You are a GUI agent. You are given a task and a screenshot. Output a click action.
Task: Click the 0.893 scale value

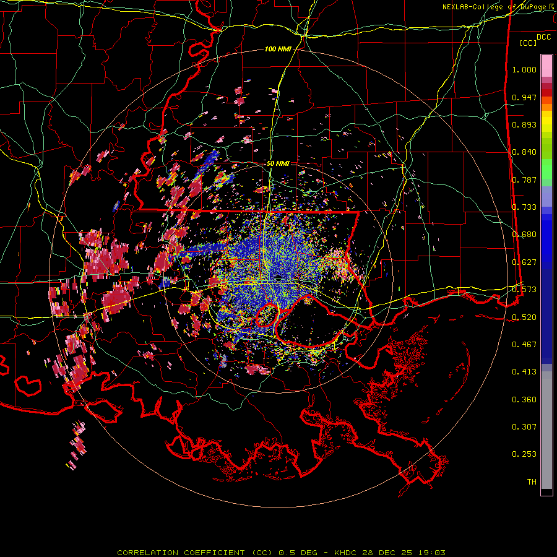524,124
